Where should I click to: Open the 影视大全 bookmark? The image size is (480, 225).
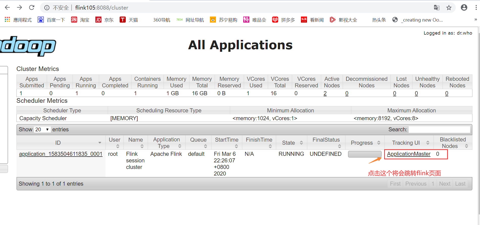pyautogui.click(x=343, y=20)
